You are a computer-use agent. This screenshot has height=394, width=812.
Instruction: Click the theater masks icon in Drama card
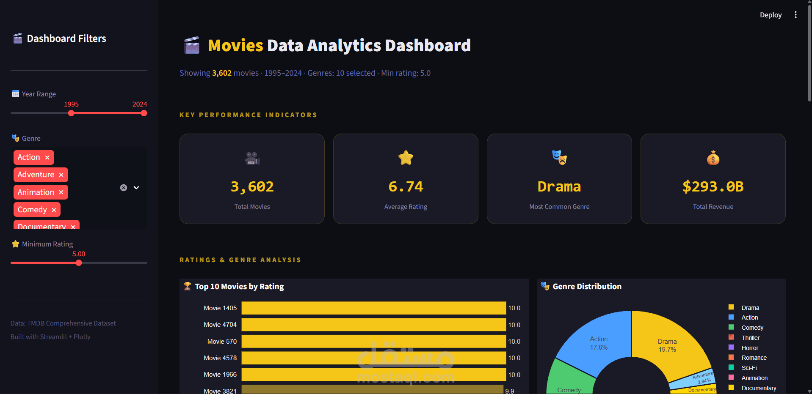(x=559, y=157)
